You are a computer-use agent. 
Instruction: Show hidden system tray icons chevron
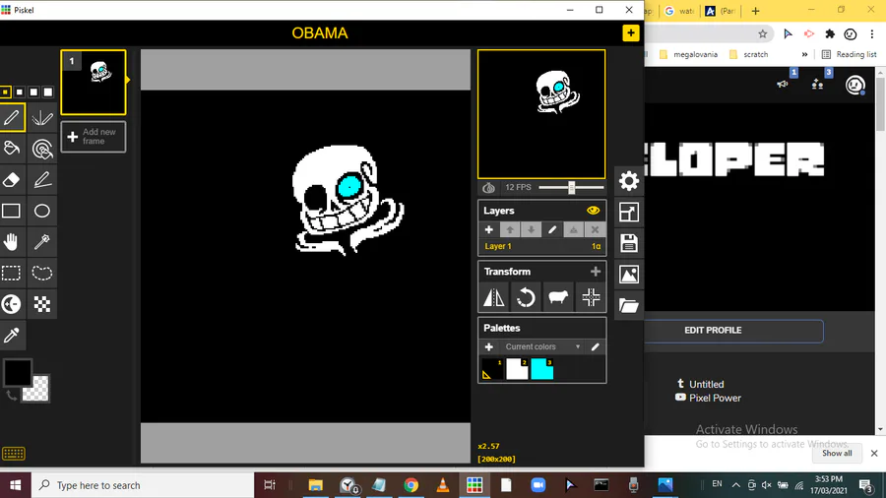coord(735,484)
